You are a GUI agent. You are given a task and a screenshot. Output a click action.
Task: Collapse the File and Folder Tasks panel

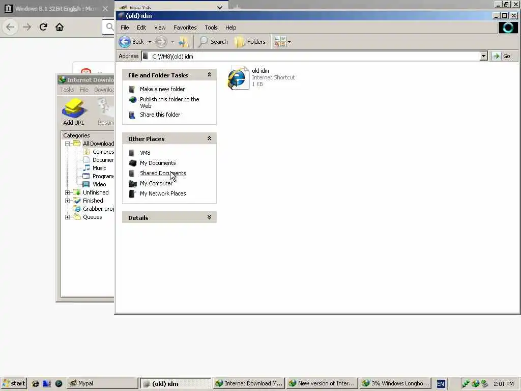[x=209, y=75]
